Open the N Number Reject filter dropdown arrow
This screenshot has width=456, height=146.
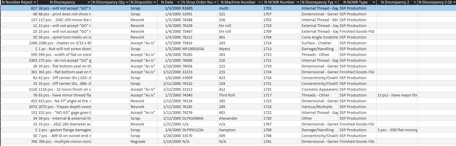(x=35, y=2)
